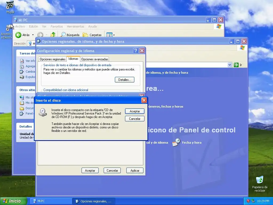
Task: Open the Ayuda menu in Mi PC
Action: pos(92,26)
